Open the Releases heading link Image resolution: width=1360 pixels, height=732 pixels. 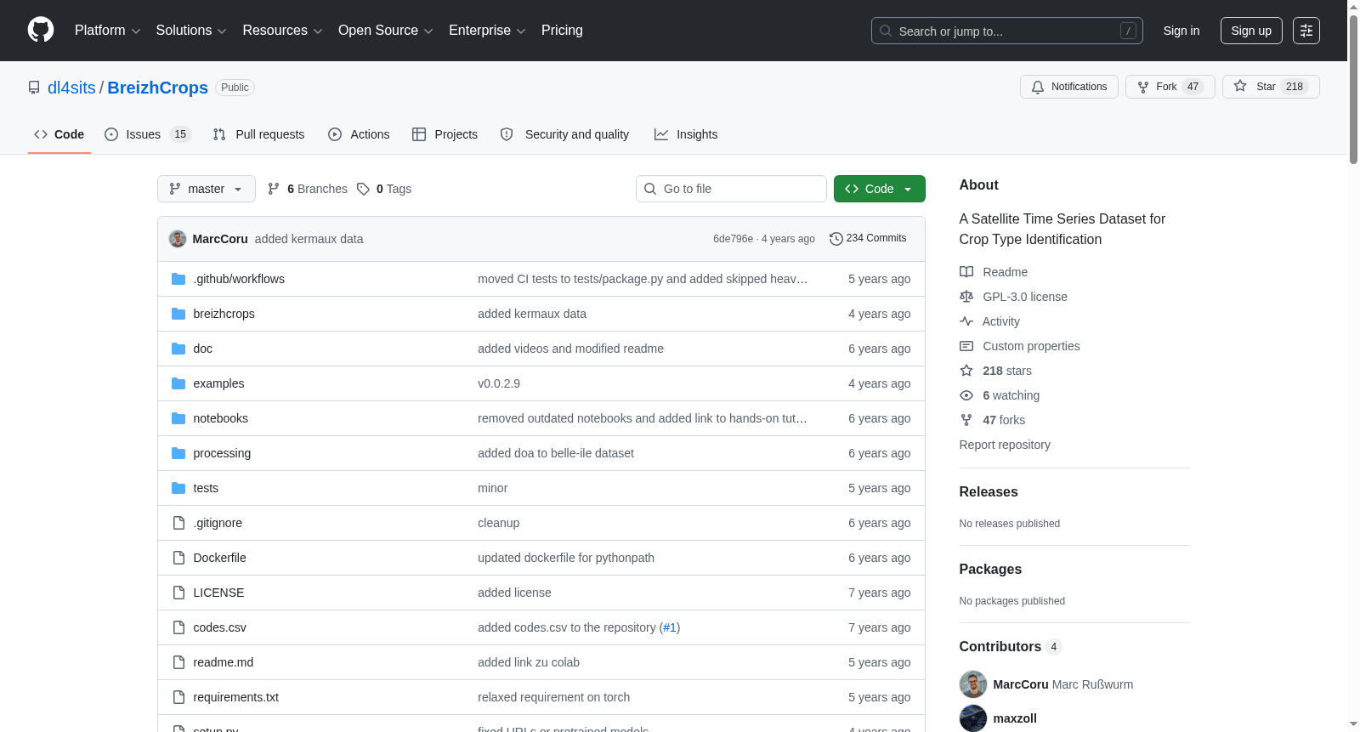[989, 491]
